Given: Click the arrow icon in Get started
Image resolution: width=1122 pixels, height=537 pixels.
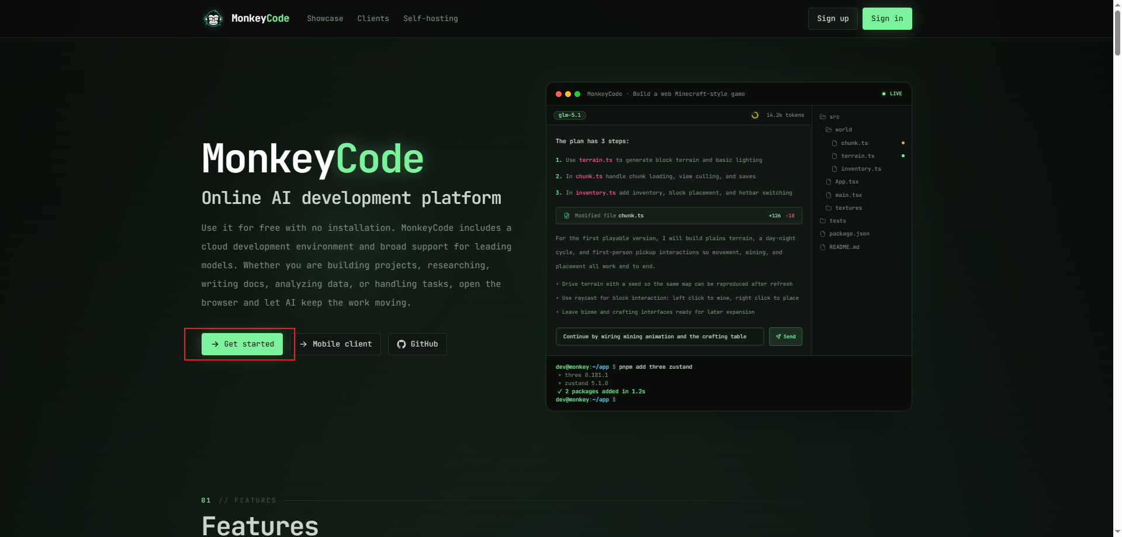Looking at the screenshot, I should tap(215, 344).
